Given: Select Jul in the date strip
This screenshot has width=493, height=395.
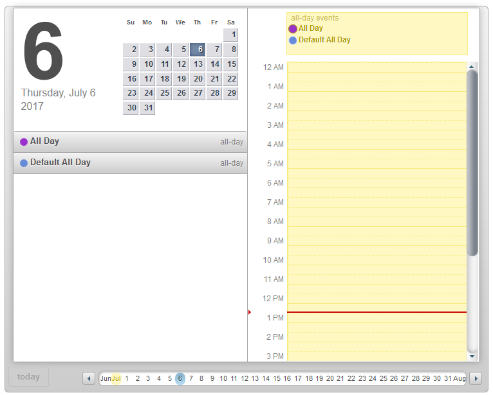Looking at the screenshot, I should 116,378.
